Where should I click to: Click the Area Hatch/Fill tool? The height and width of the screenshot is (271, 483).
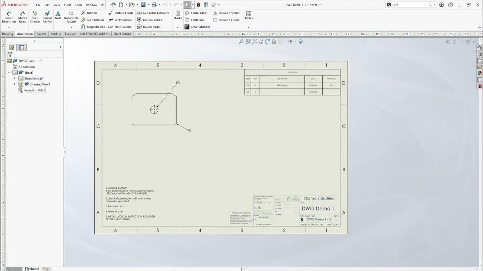coord(197,27)
